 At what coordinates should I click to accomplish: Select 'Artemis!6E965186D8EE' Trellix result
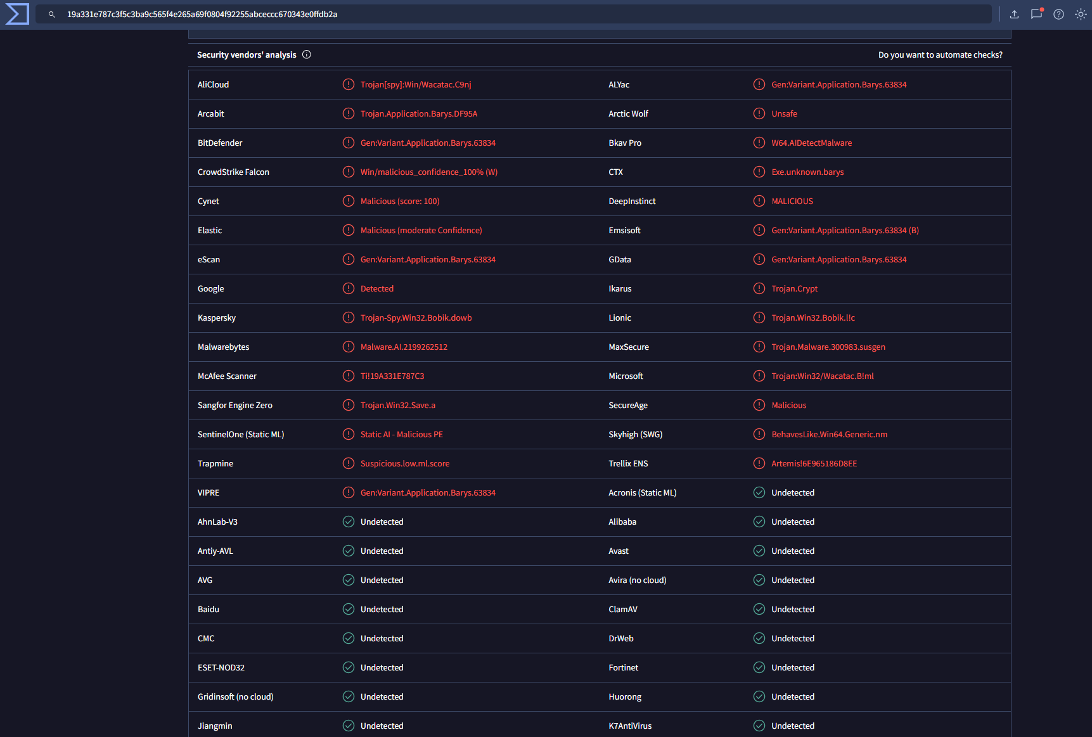click(814, 463)
